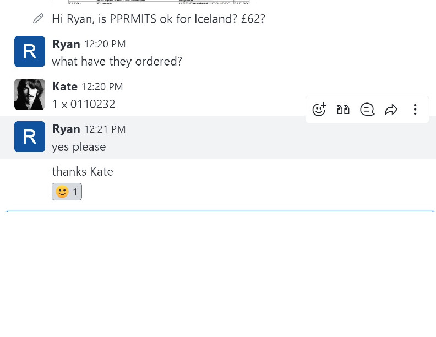Select the "yes please" message
The height and width of the screenshot is (337, 436).
pyautogui.click(x=79, y=147)
